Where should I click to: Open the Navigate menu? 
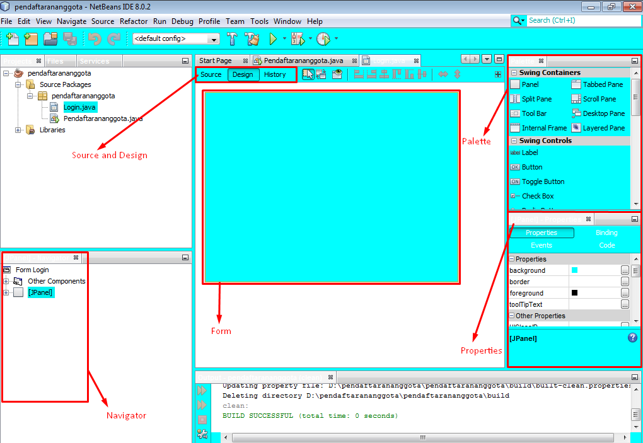click(71, 21)
